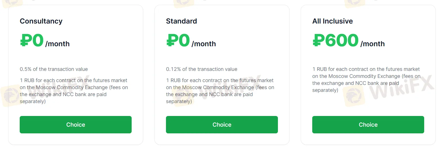Viewport: 445px width, 151px height.
Task: Click the All Inclusive plan heading
Action: click(x=332, y=21)
